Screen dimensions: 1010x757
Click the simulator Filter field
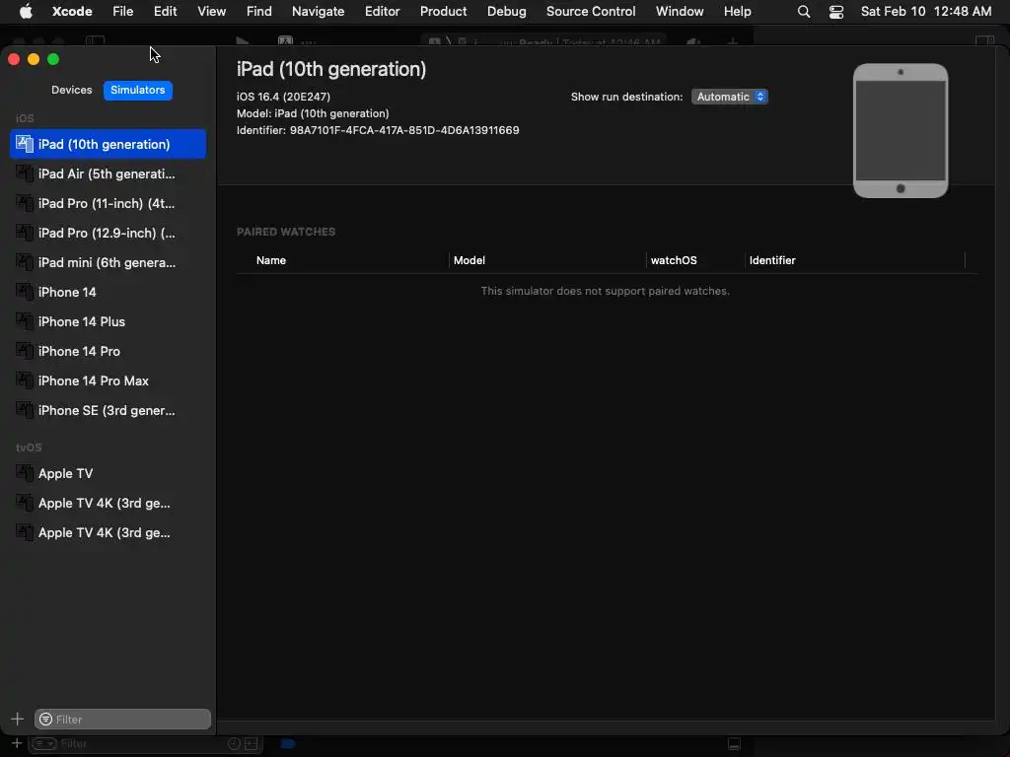click(122, 719)
